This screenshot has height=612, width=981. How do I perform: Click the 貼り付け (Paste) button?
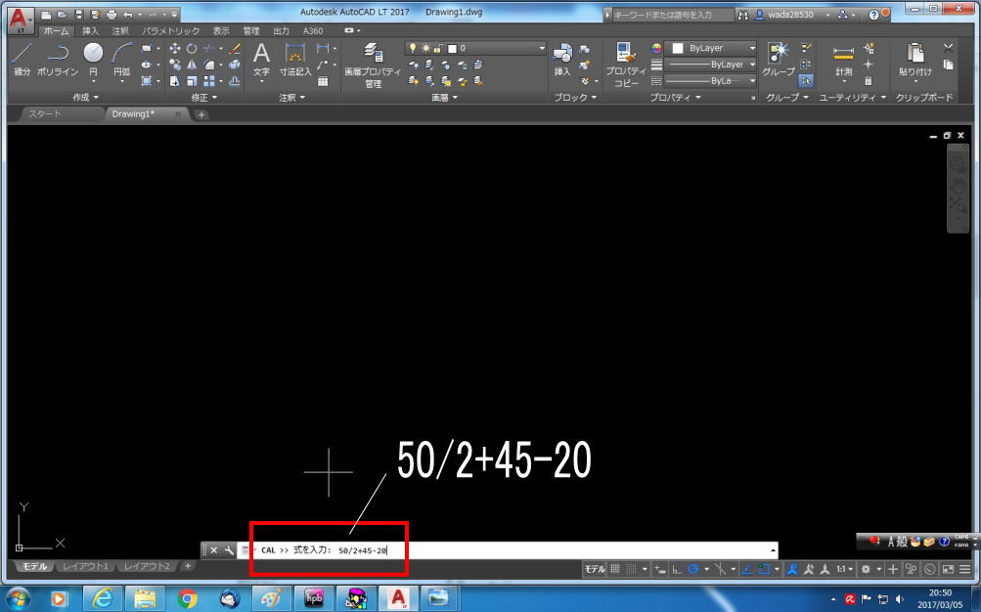915,60
